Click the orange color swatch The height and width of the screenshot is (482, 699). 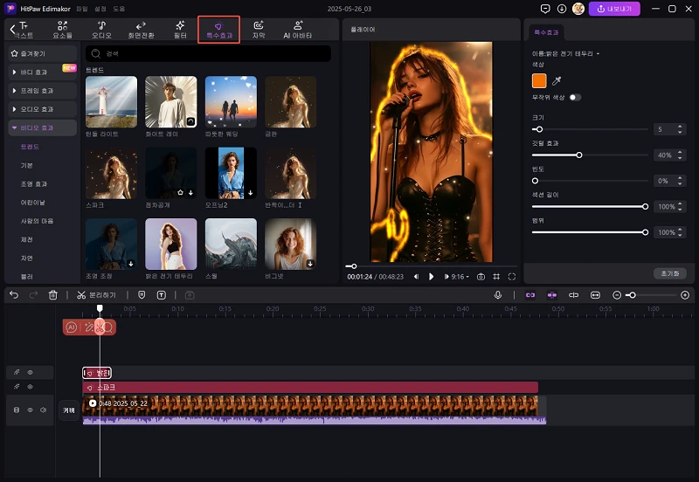[x=539, y=81]
